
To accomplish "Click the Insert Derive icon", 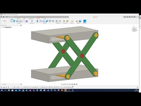I will [x=77, y=21].
